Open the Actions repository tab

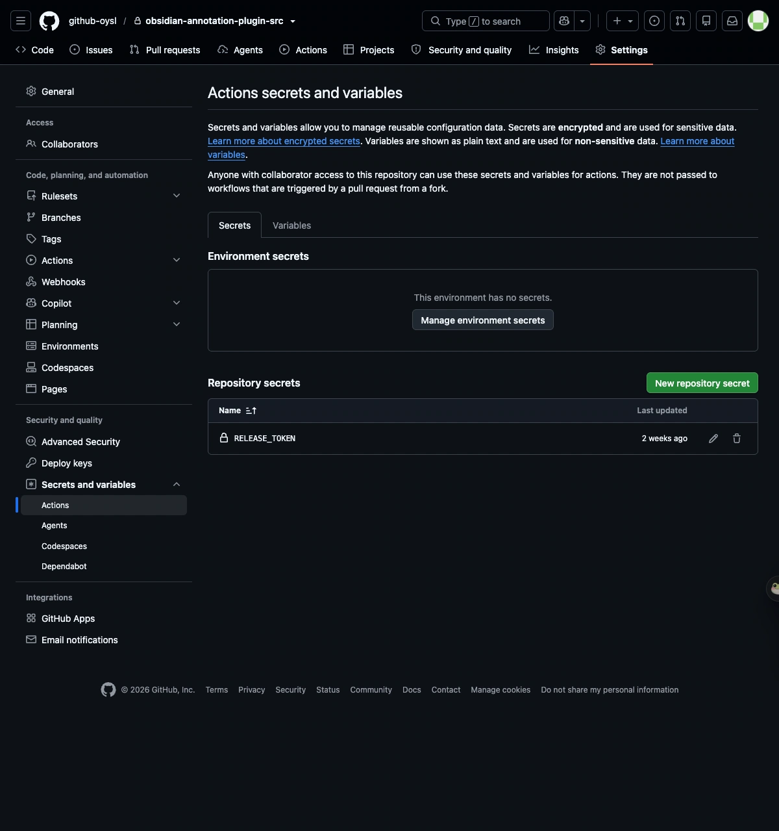coord(303,50)
